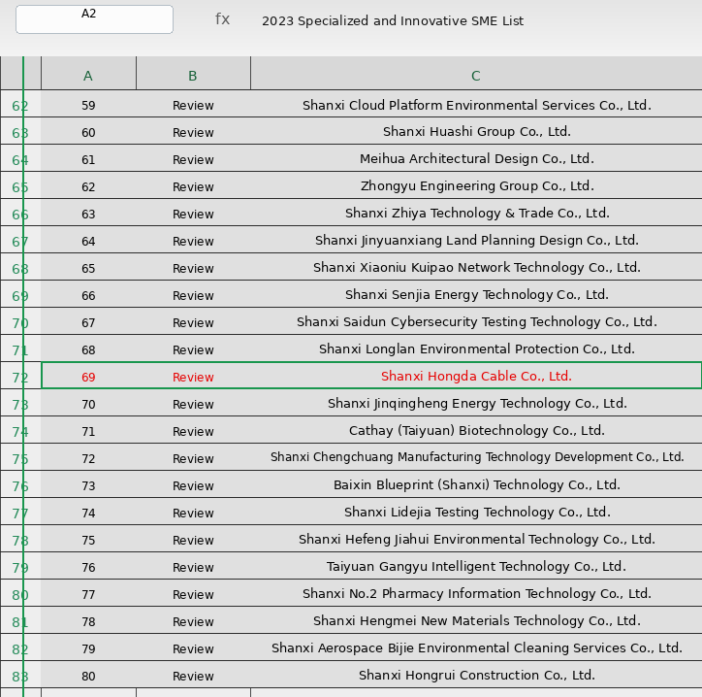Click cell 'Shanxi Cloud Platform Environmental Services Co., Ltd.'
702x697 pixels.
coord(476,105)
